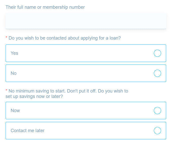The width and height of the screenshot is (178, 145).
Task: Pick the Contact me later radio circle
Action: click(x=157, y=131)
